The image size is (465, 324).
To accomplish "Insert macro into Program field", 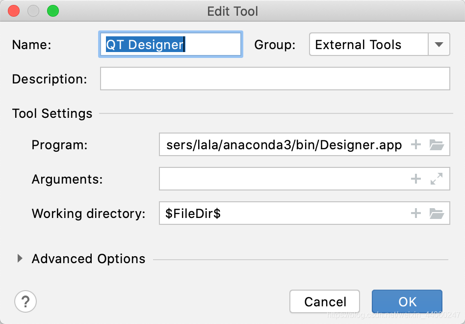I will coord(416,145).
